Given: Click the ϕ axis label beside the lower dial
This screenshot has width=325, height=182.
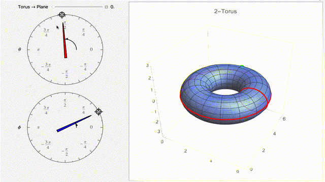Looking at the screenshot, I should point(19,127).
